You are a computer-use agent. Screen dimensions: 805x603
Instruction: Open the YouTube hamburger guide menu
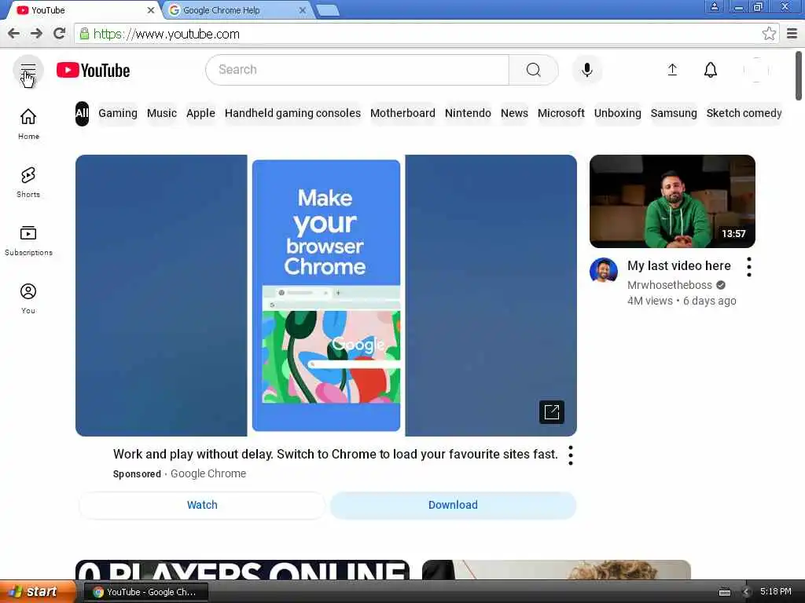(28, 70)
